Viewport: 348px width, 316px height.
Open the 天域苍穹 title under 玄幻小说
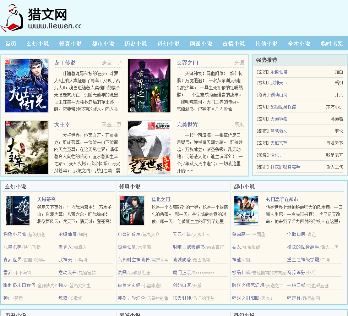(x=47, y=199)
